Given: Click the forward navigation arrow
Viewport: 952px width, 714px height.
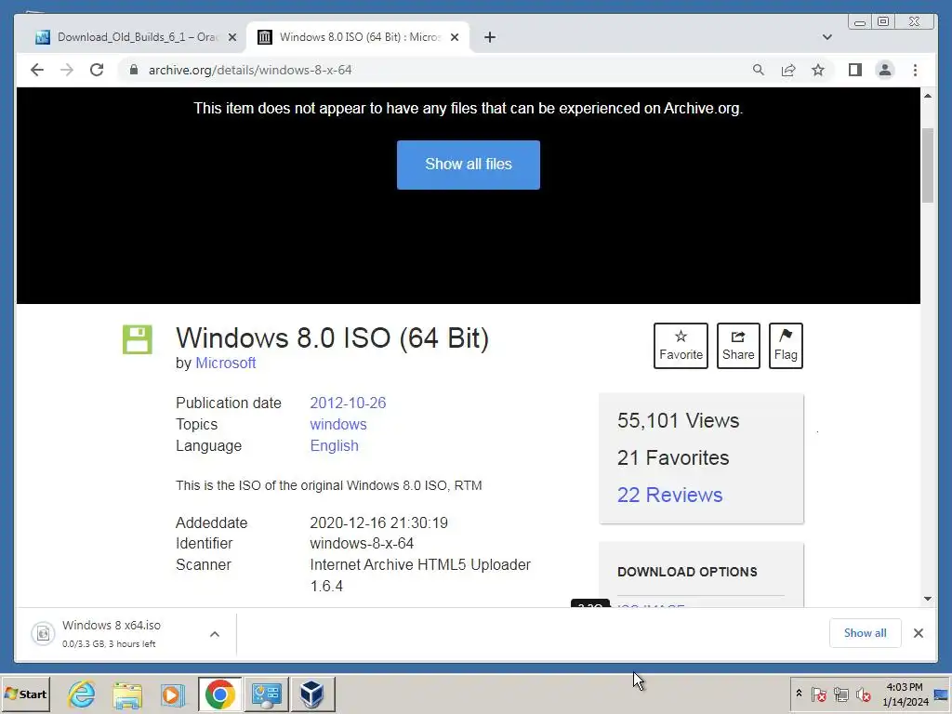Looking at the screenshot, I should pos(67,70).
